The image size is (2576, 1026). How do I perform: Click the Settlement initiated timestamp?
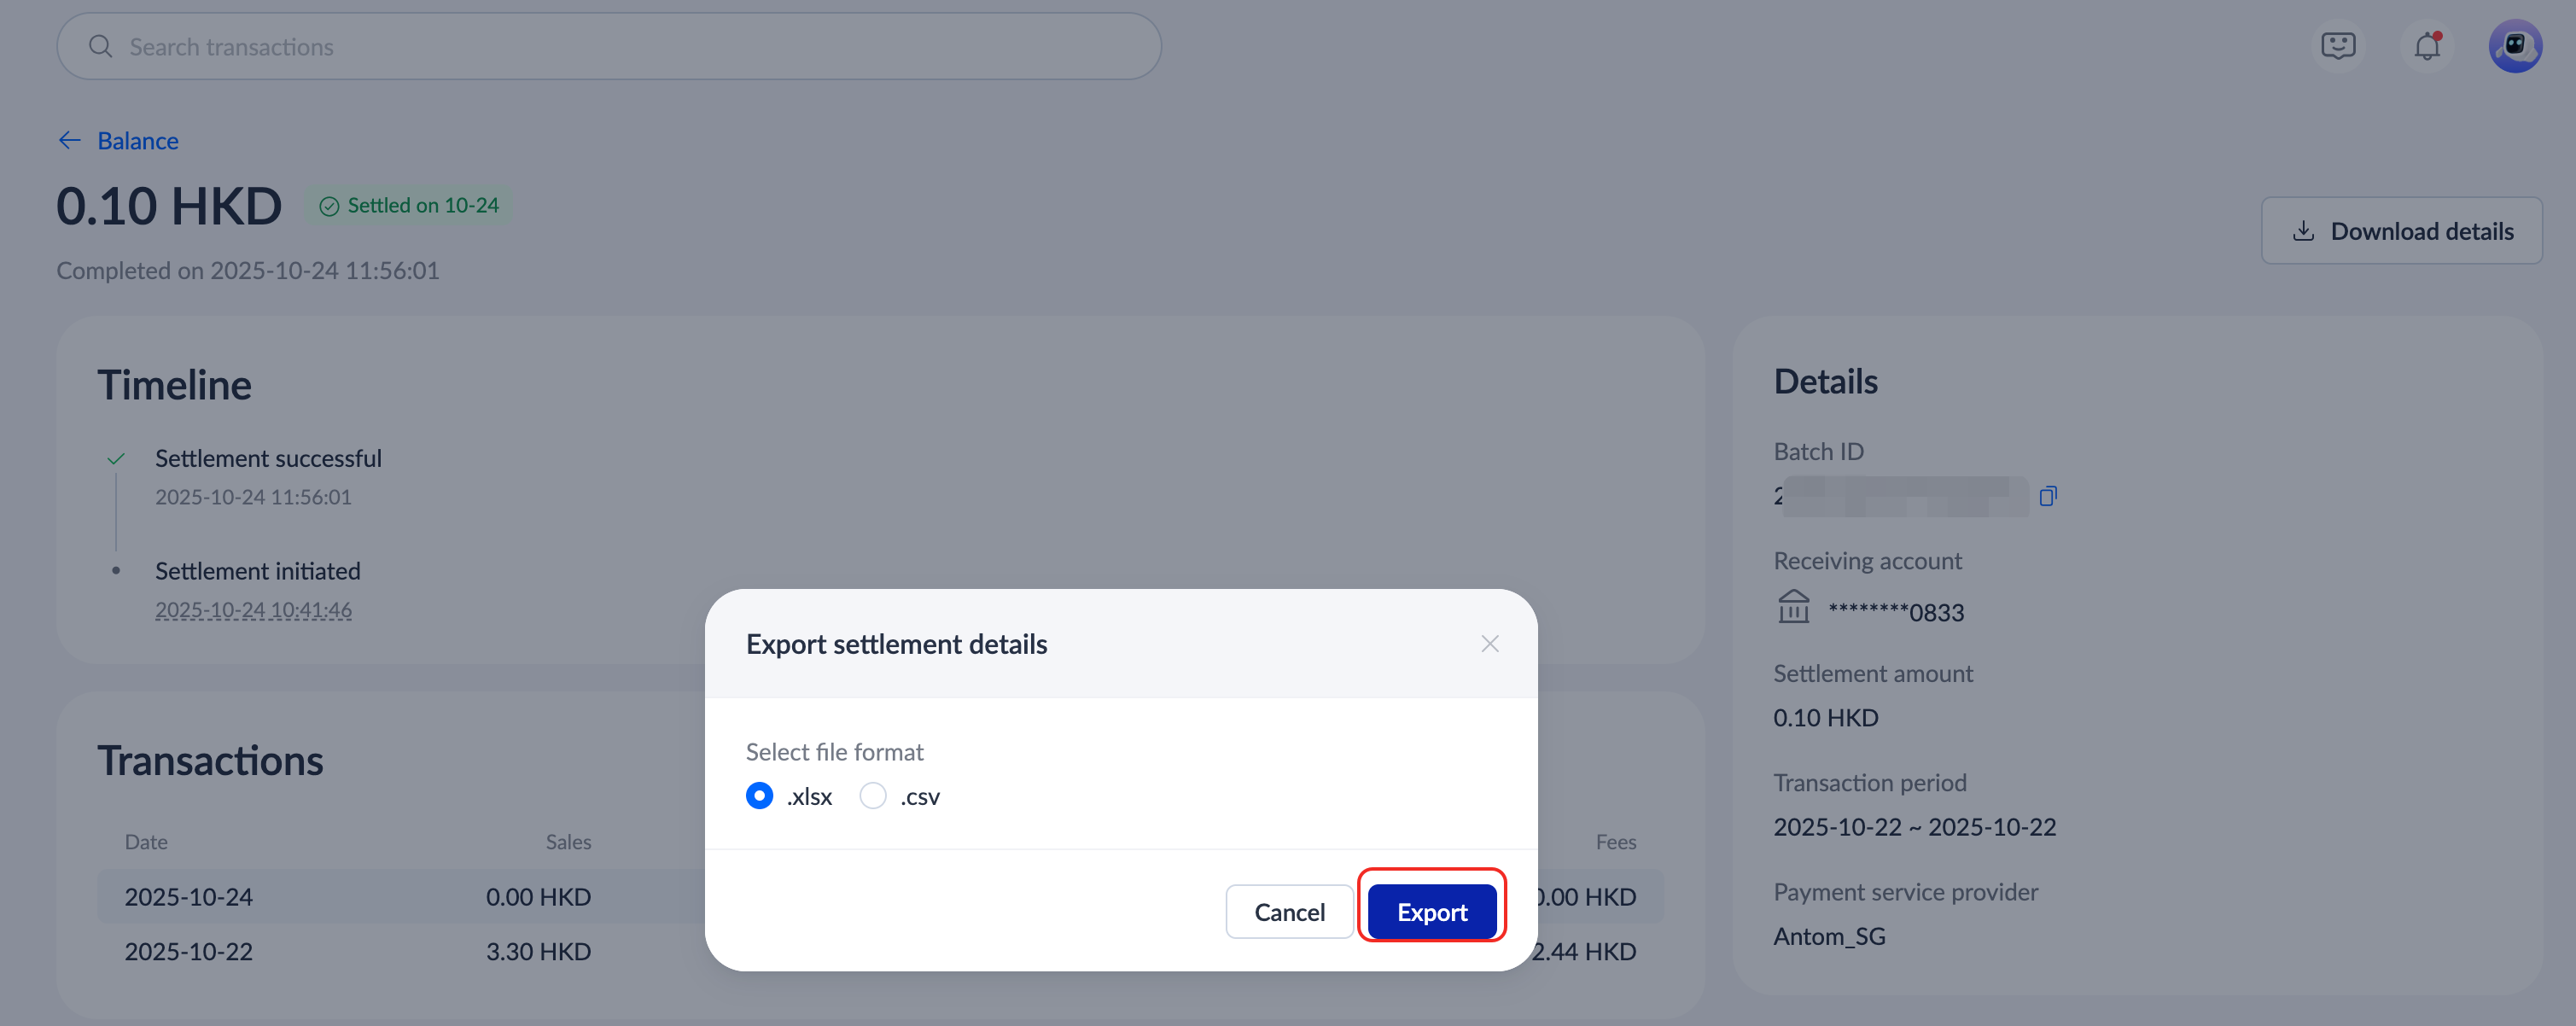(253, 609)
